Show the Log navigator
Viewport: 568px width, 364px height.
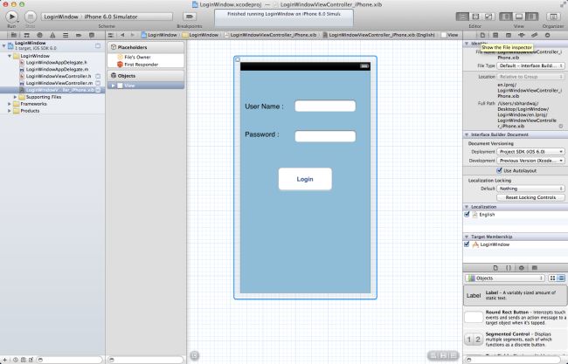(x=92, y=35)
